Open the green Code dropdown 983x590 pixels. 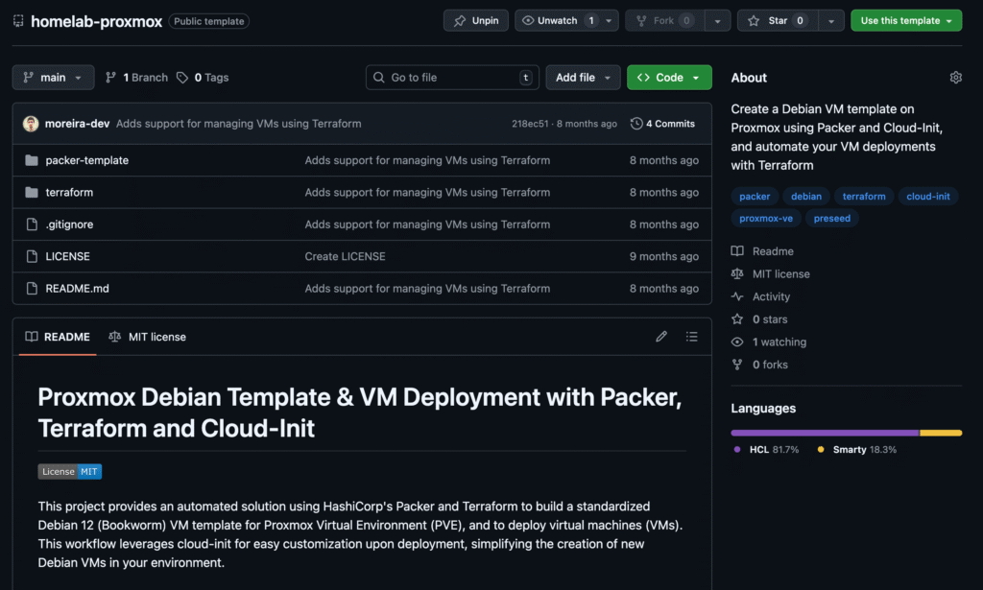pyautogui.click(x=669, y=77)
